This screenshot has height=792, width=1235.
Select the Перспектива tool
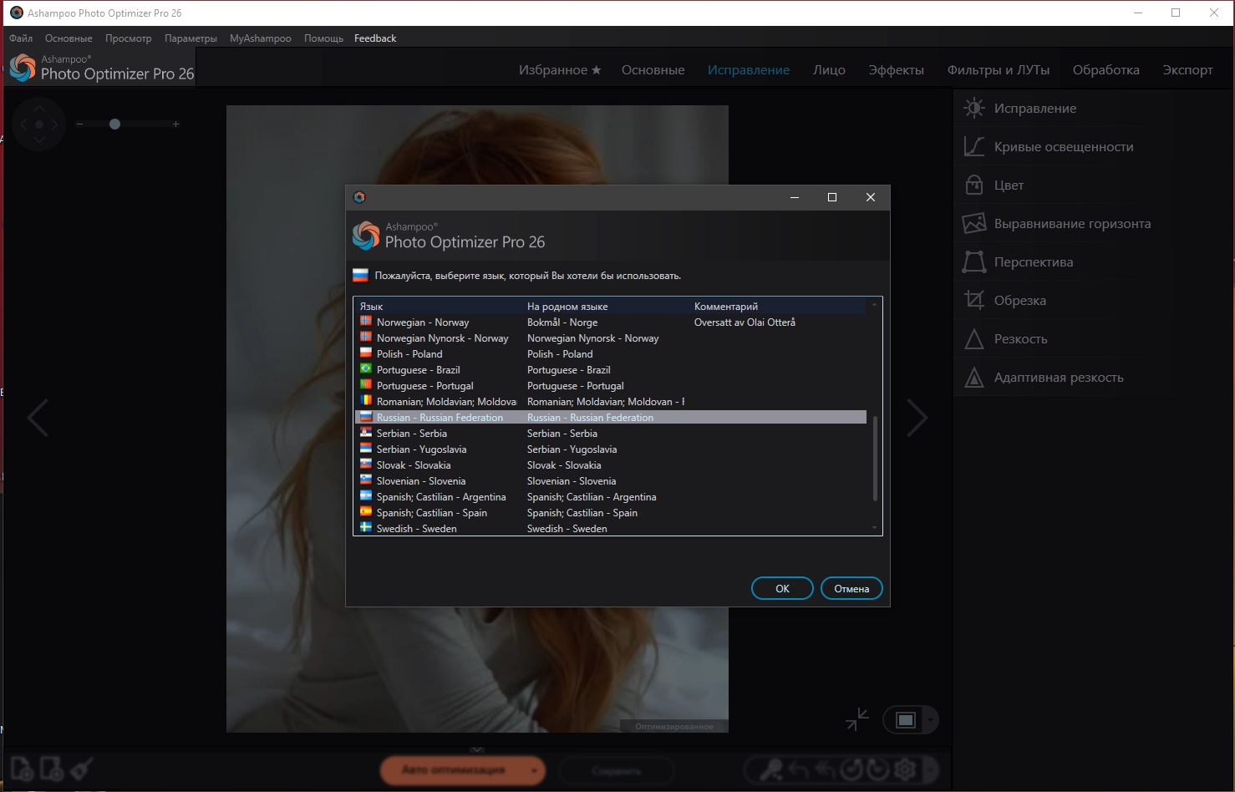click(1018, 262)
